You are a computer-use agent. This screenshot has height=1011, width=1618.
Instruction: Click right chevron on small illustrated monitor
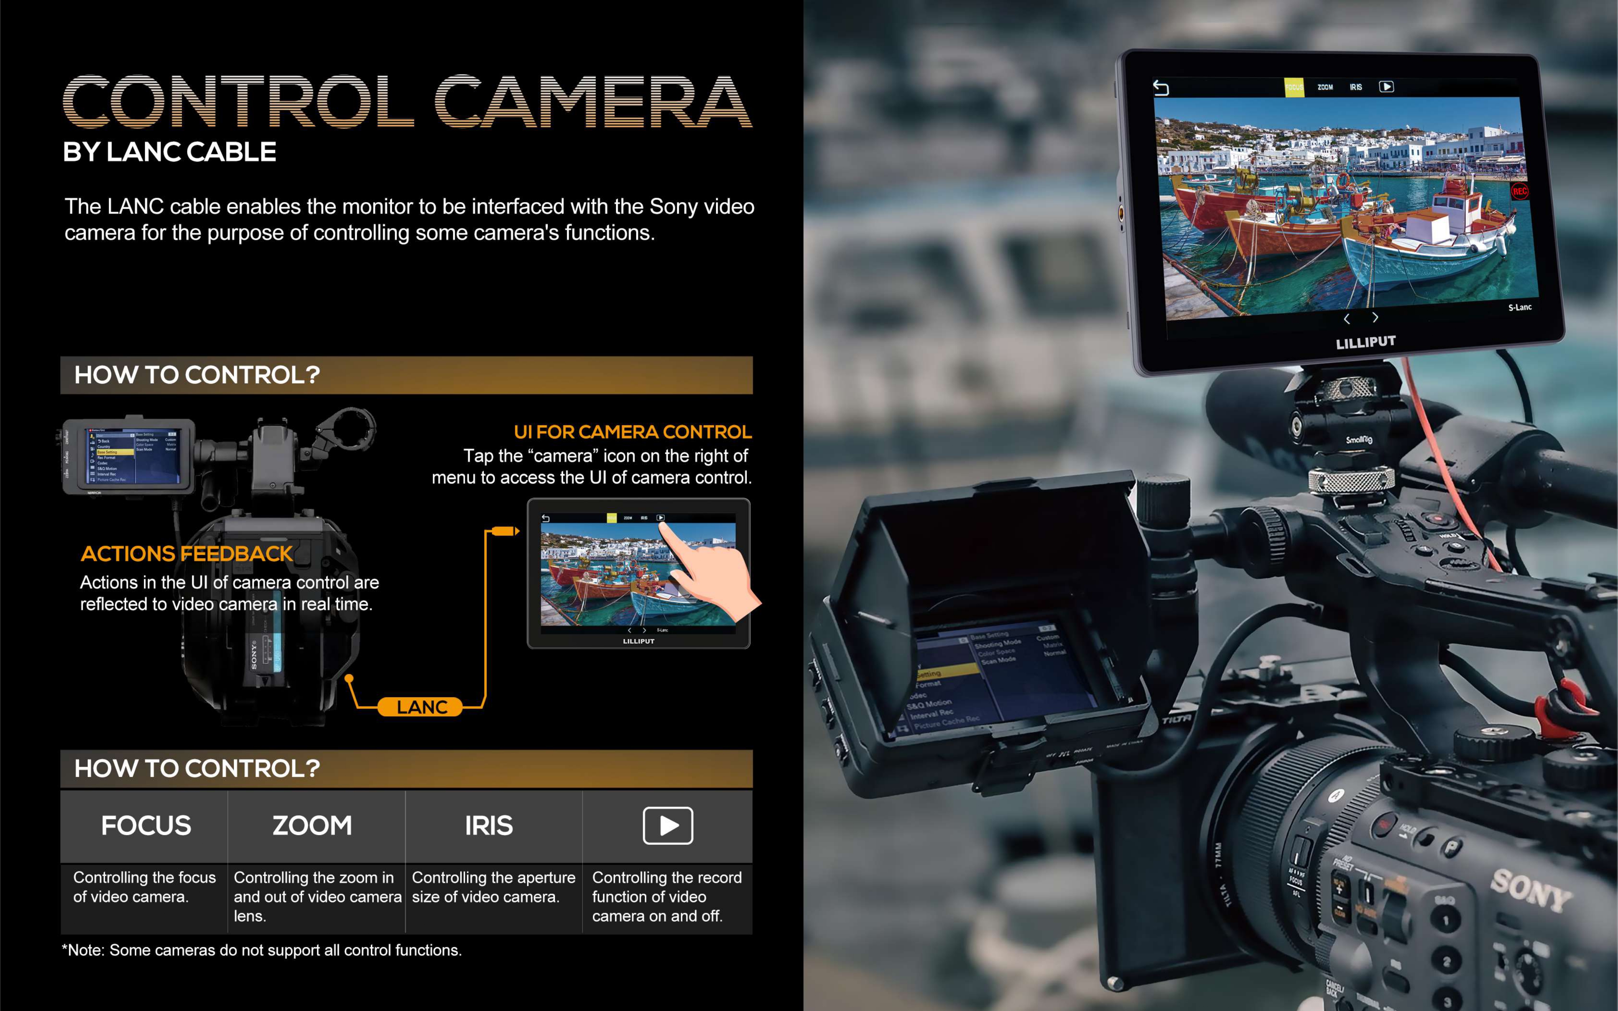[x=644, y=630]
